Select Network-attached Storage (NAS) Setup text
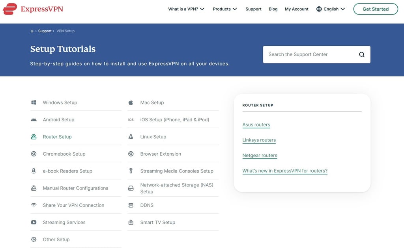The image size is (404, 251). coord(177,188)
